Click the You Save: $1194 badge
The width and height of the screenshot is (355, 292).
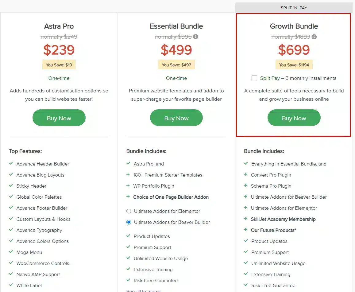point(294,65)
